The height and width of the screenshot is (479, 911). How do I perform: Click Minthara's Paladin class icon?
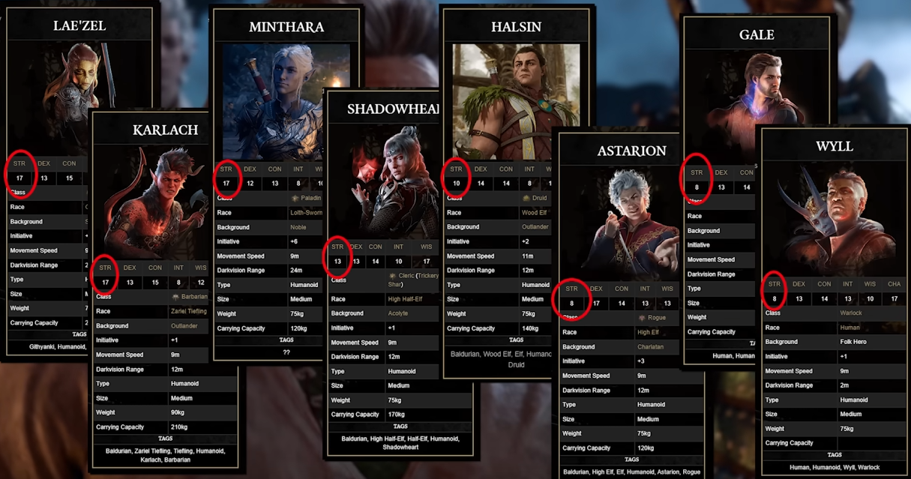click(x=295, y=198)
